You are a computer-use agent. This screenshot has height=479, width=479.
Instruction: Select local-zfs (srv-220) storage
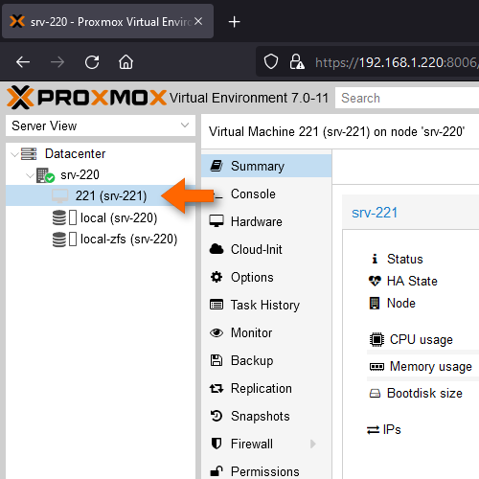pos(128,239)
